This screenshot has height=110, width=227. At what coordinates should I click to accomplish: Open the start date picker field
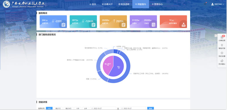point(103,108)
